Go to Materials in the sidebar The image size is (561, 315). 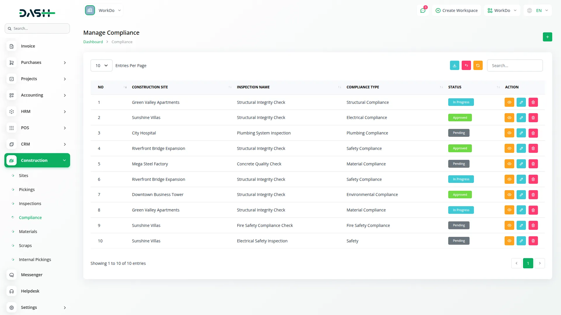(x=28, y=232)
